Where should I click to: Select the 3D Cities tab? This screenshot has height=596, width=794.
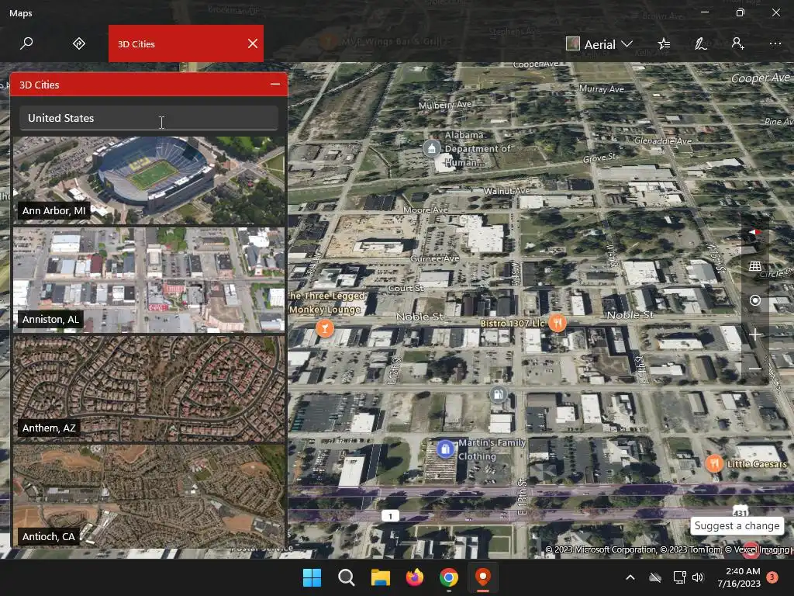pos(186,43)
